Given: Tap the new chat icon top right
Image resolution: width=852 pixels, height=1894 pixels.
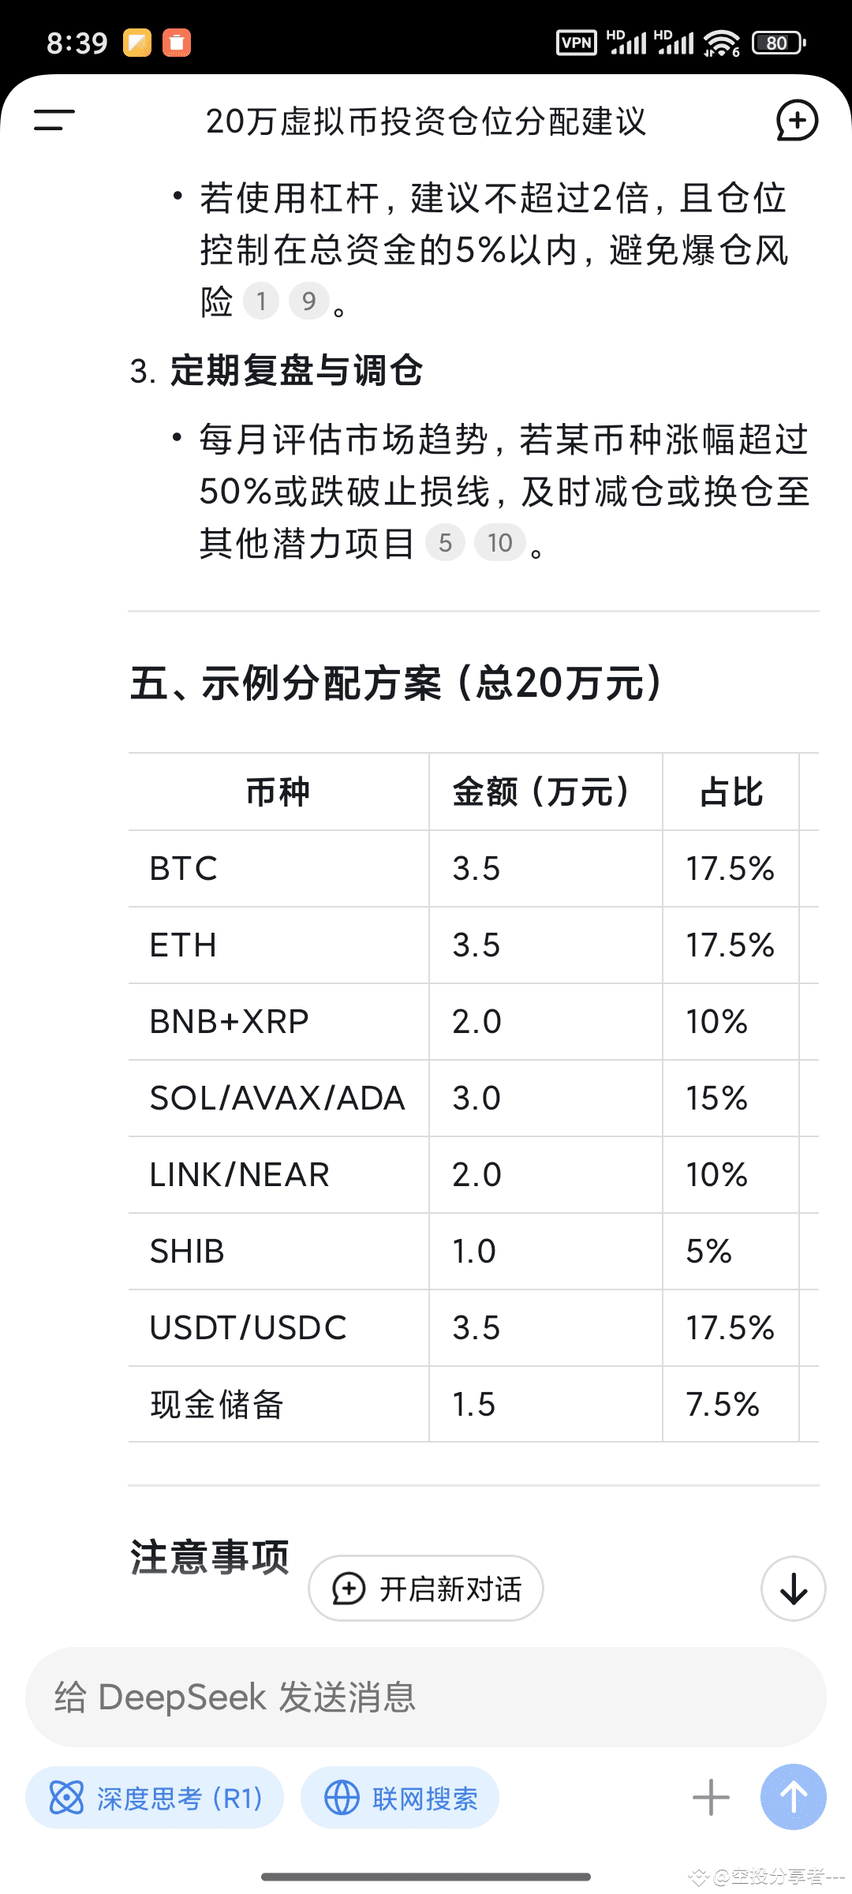Looking at the screenshot, I should pos(797,121).
